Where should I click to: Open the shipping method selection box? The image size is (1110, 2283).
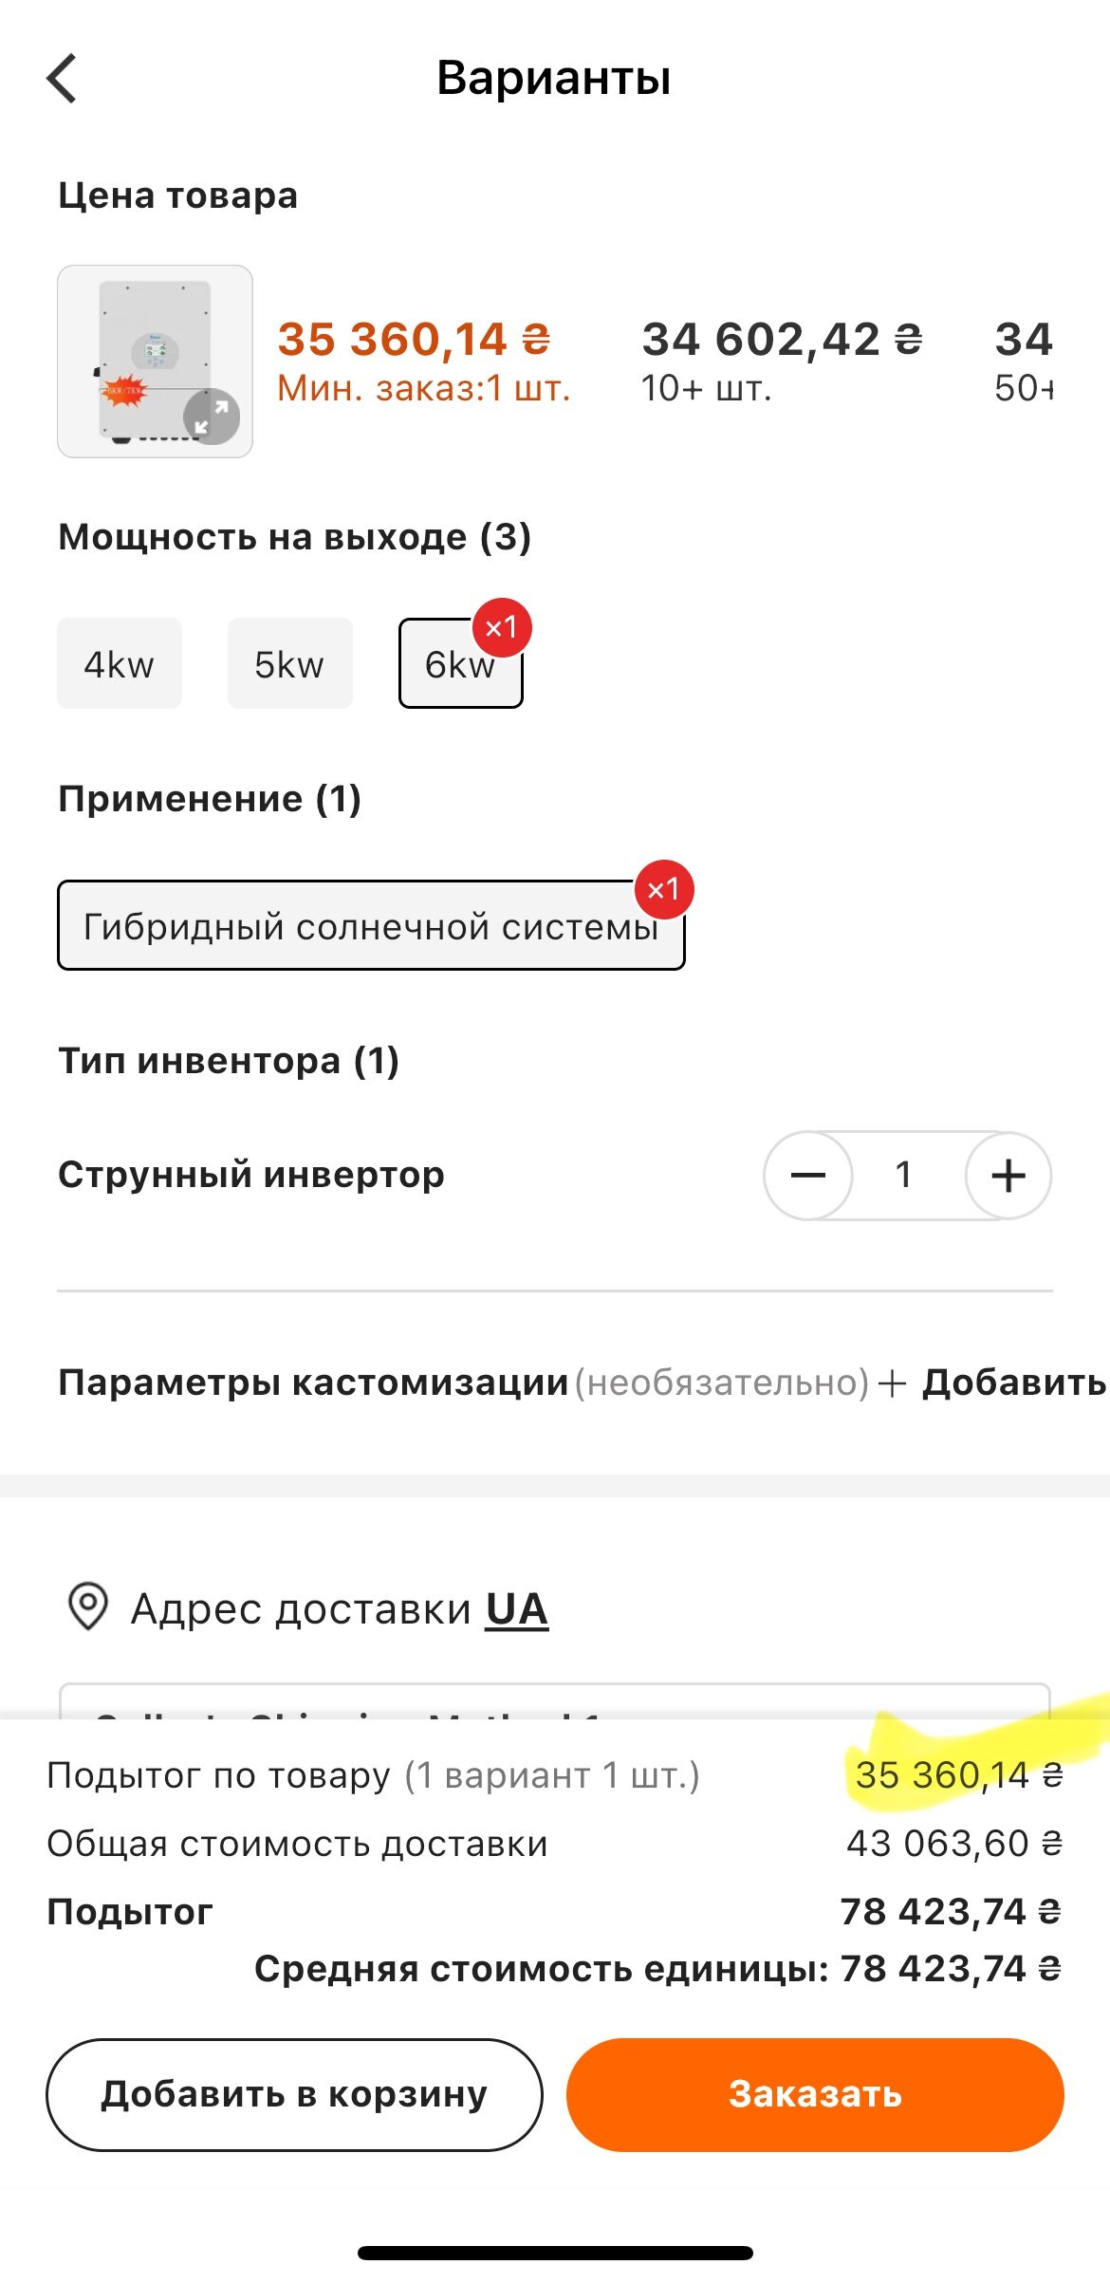point(554,1701)
